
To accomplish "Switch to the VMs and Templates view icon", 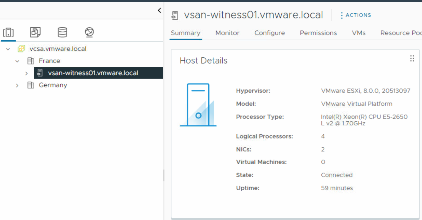I will click(x=35, y=32).
